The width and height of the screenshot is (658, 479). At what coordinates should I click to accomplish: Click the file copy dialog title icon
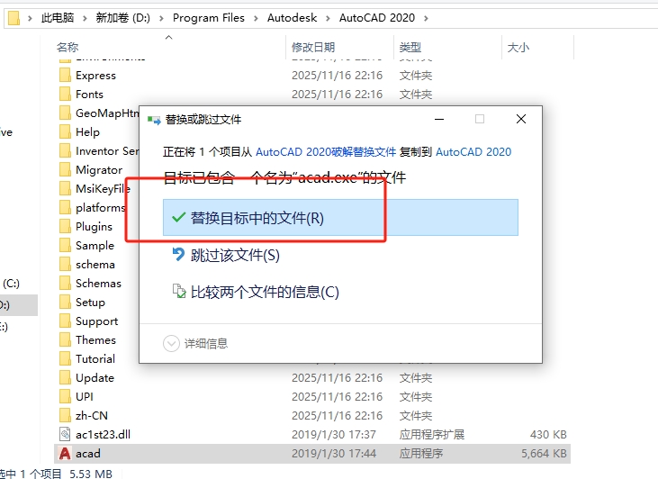[x=154, y=120]
